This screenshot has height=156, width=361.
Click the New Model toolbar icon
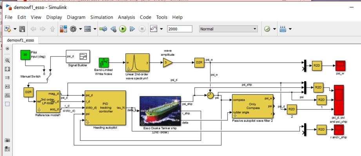click(7, 29)
